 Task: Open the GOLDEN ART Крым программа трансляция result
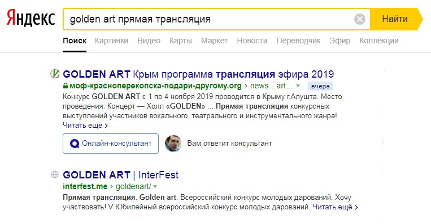click(198, 74)
